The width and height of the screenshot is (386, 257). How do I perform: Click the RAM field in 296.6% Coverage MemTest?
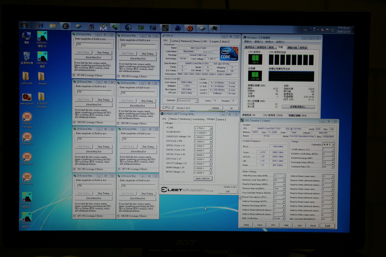[x=139, y=186]
